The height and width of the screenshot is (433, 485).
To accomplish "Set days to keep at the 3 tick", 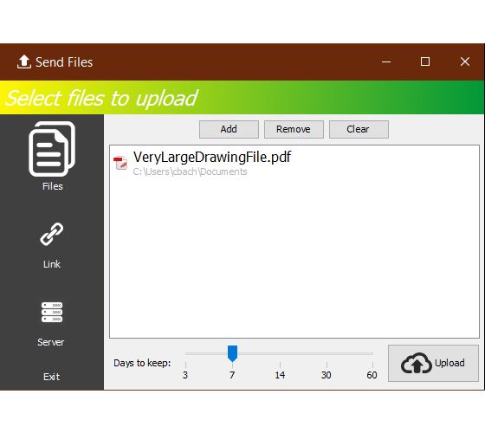I will point(185,365).
